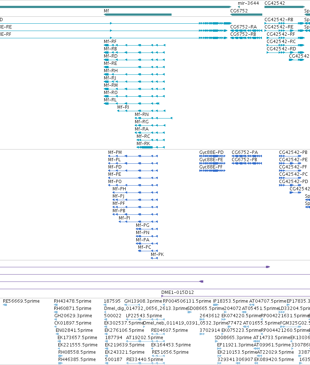Click the mir-3644 gene label
This screenshot has width=310, height=365.
pyautogui.click(x=248, y=3)
